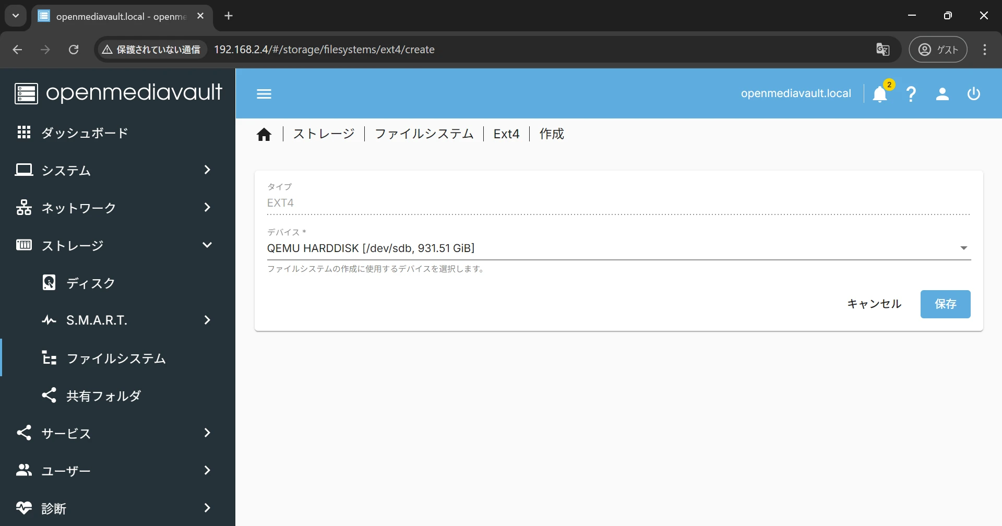1002x526 pixels.
Task: Open the ファイルシステム sidebar page
Action: click(x=117, y=358)
